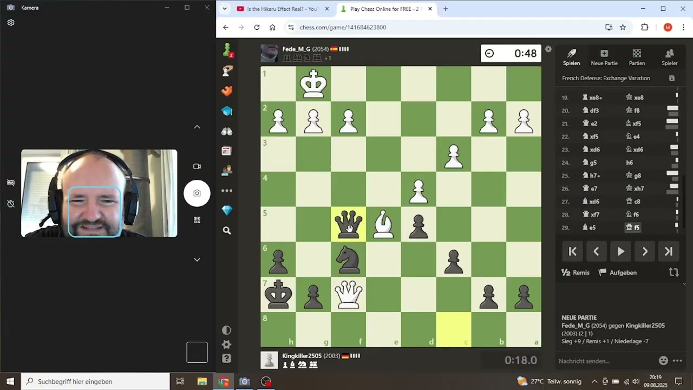Step forward one move in move list
This screenshot has height=390, width=693.
[644, 251]
